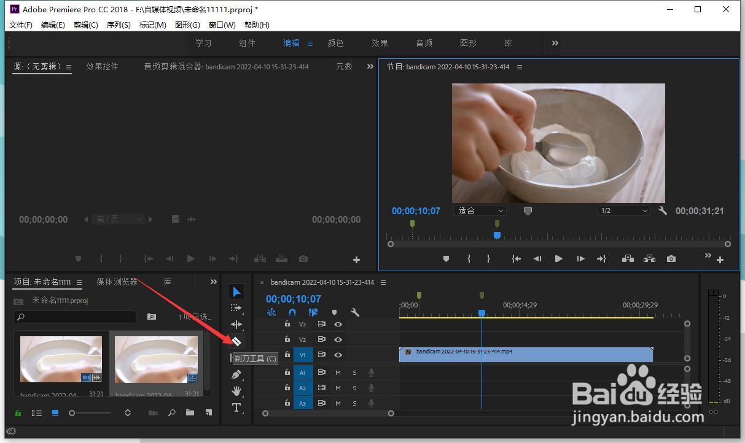Click Find icon in project panel
The image size is (745, 443).
171,413
